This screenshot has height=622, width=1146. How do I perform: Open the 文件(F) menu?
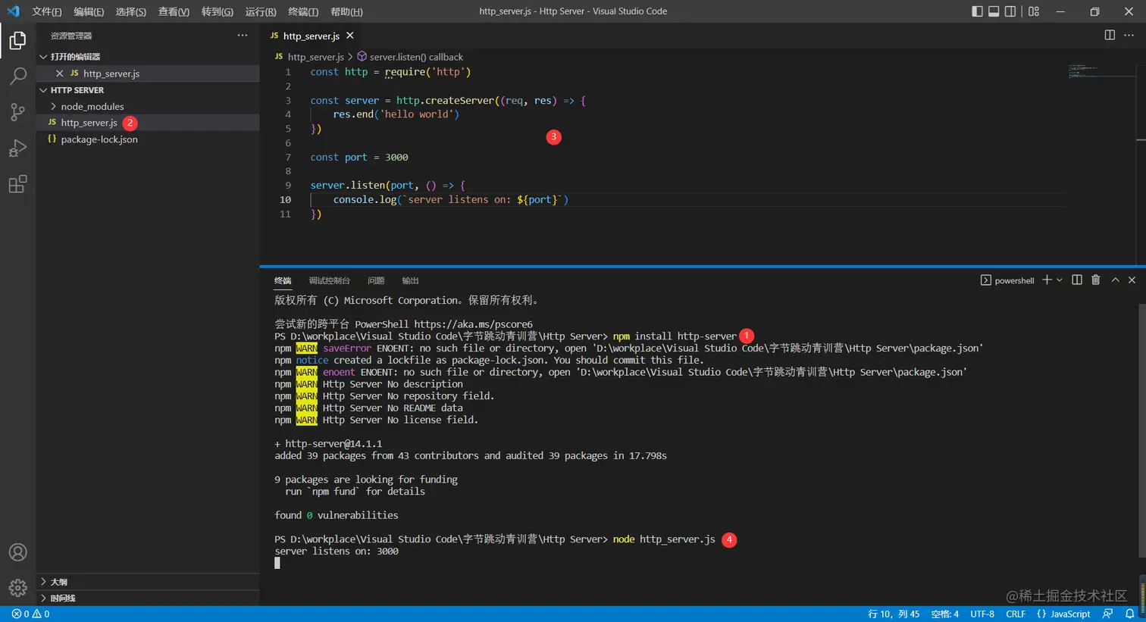click(x=47, y=11)
